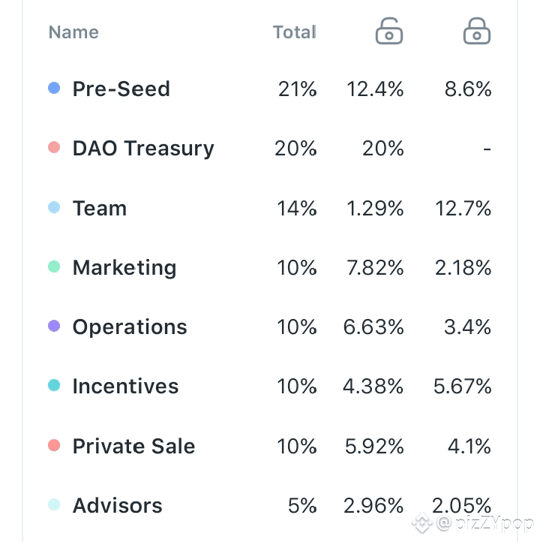Select the Team allocation label
Screen dimensions: 540x542
100,208
